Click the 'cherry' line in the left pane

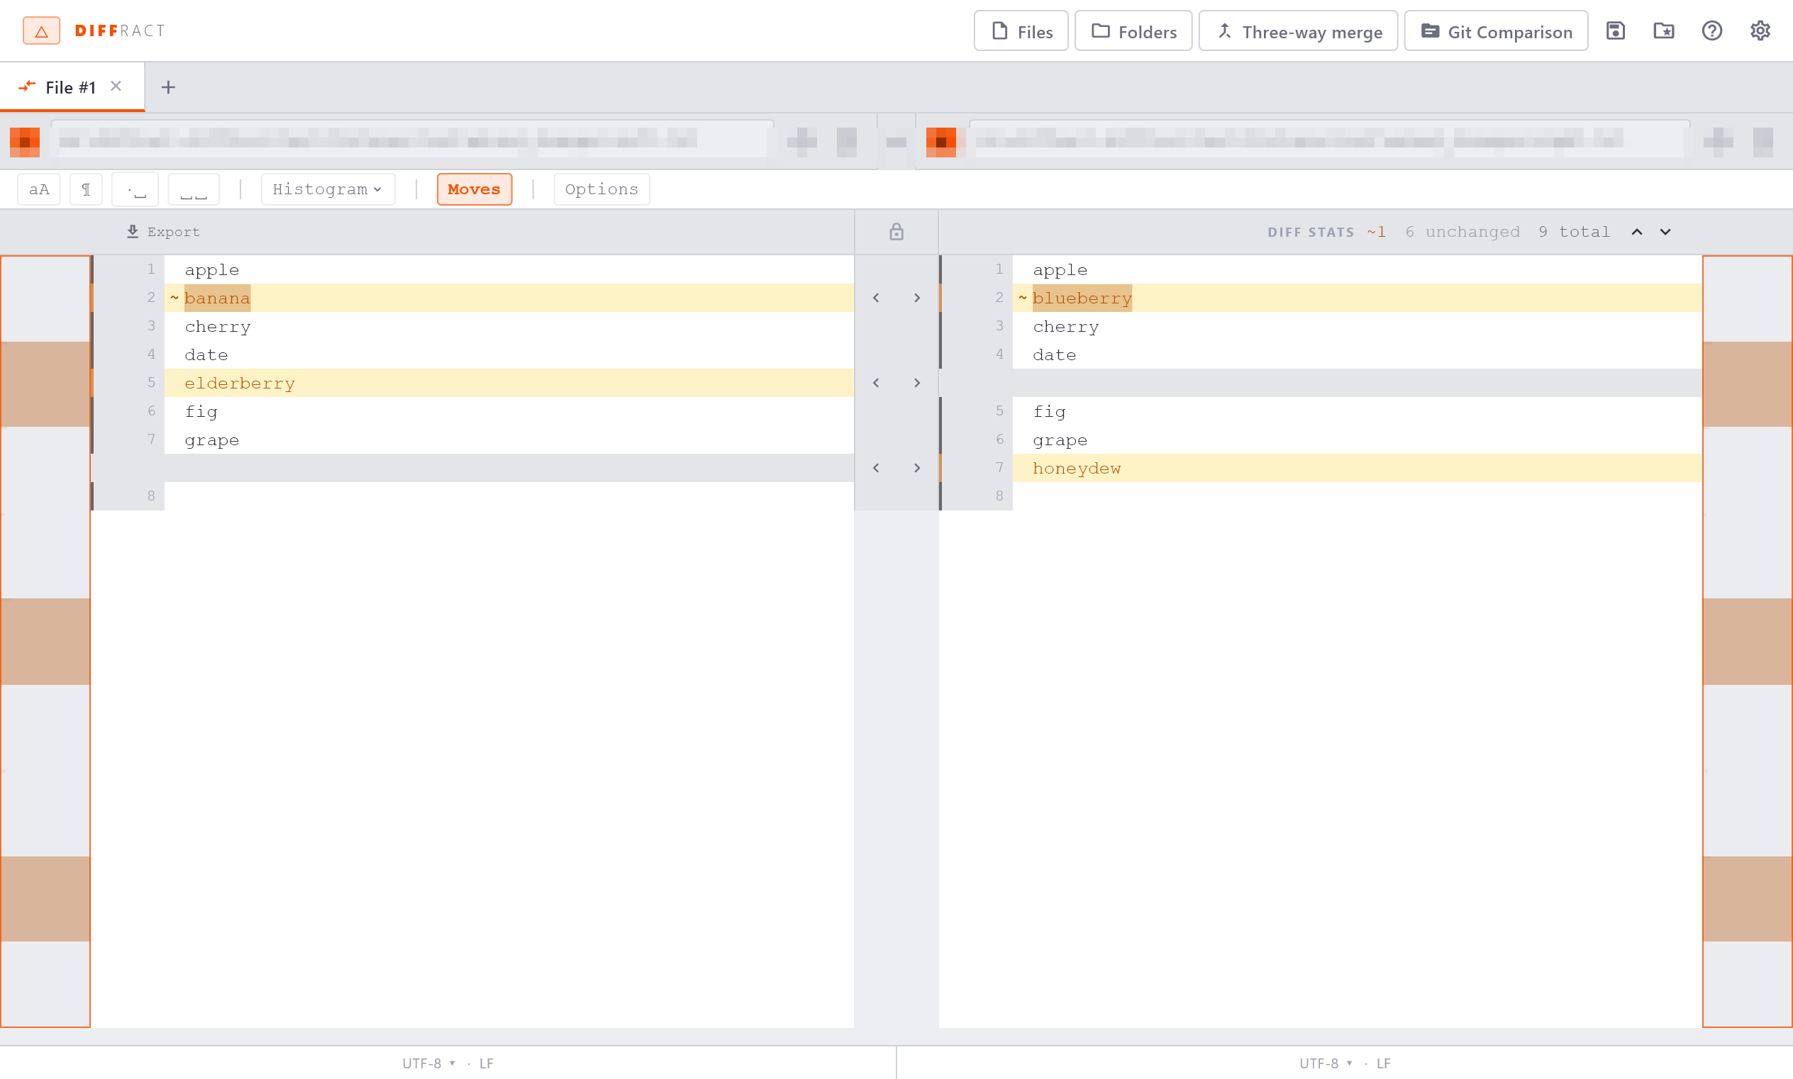point(509,326)
